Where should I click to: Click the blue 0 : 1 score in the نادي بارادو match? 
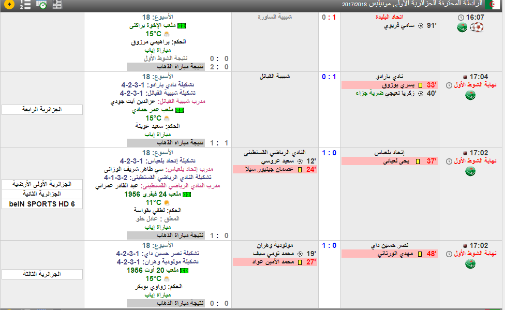329,77
